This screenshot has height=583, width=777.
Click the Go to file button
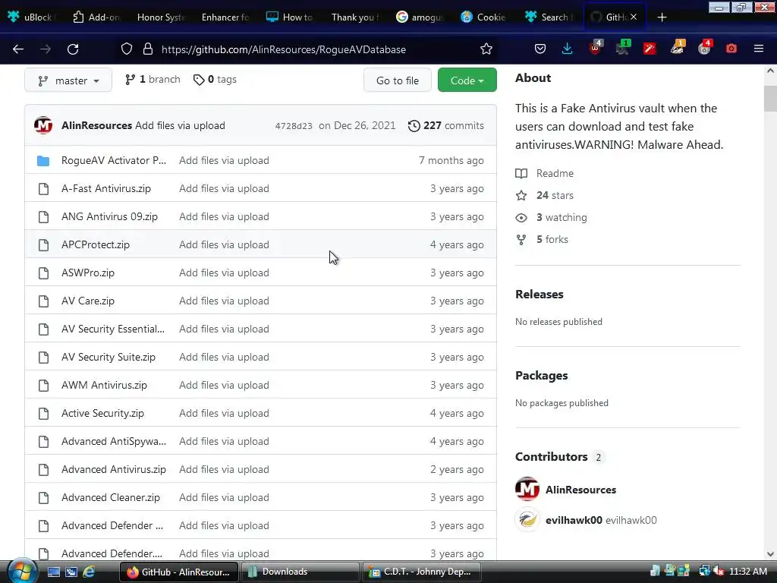[x=398, y=80]
